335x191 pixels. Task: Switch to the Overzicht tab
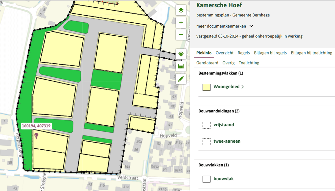point(225,53)
